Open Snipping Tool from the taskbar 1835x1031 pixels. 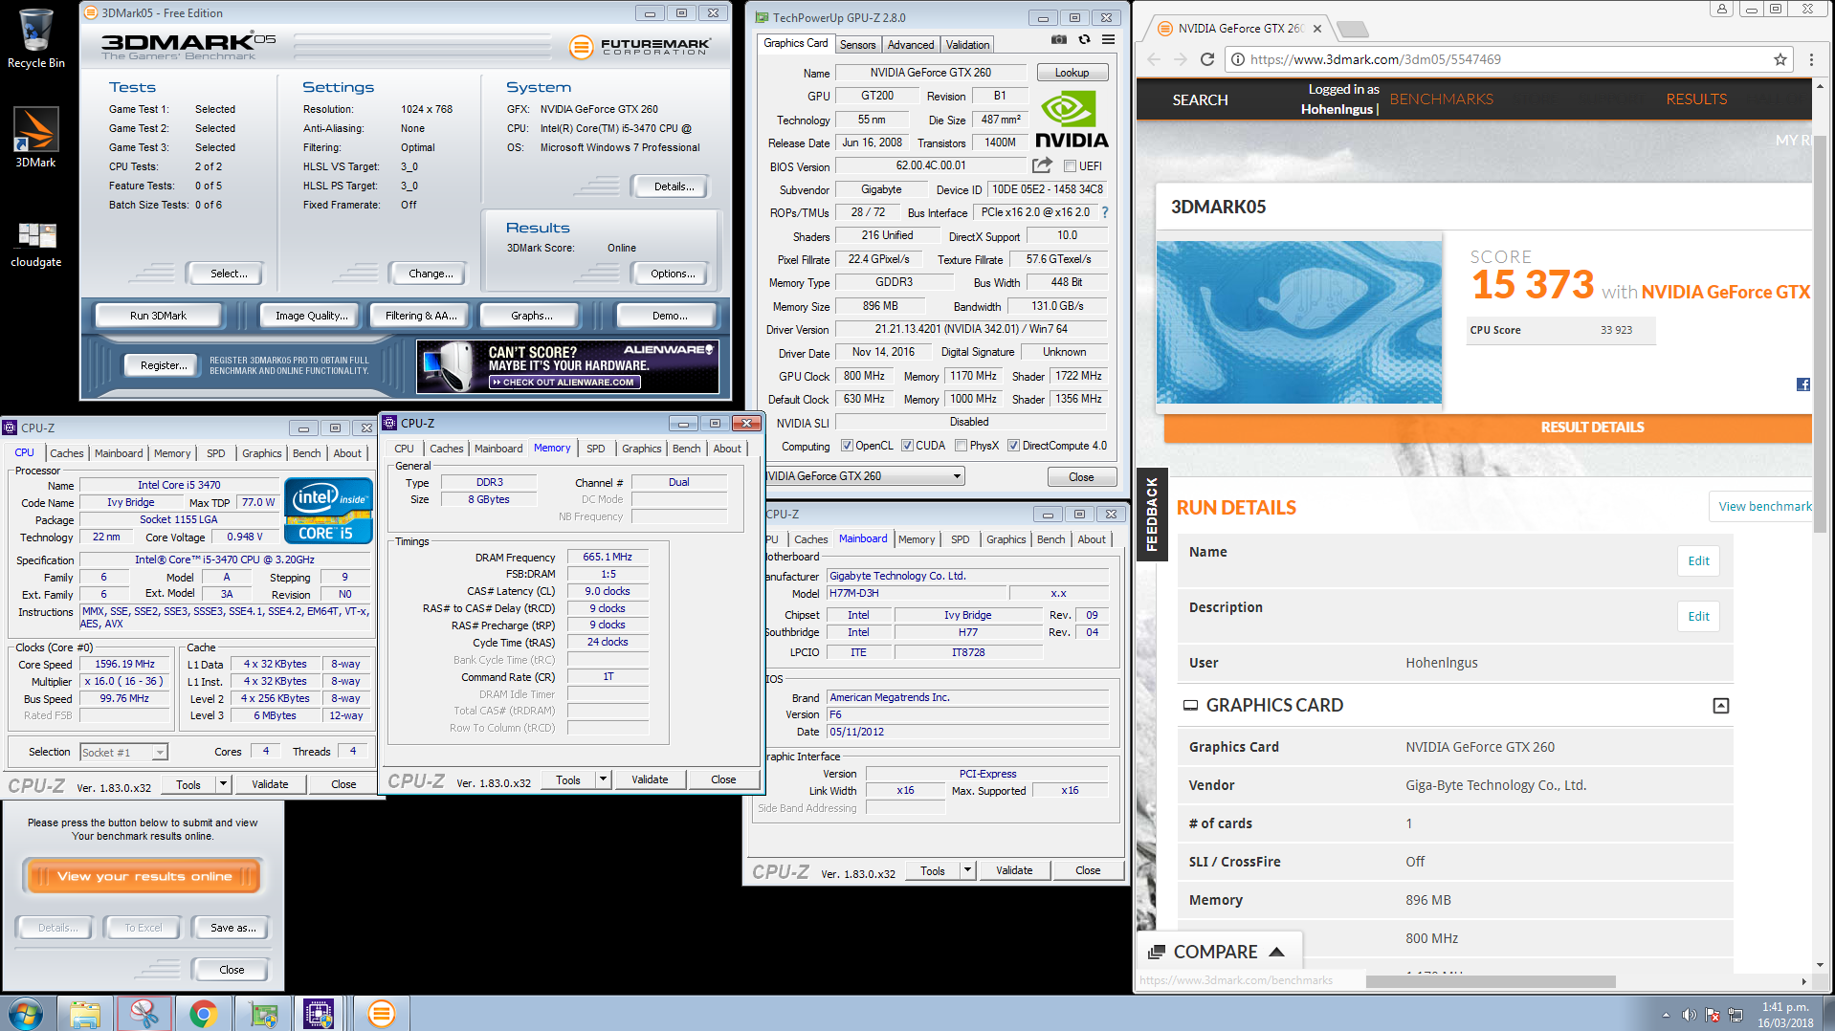144,1014
